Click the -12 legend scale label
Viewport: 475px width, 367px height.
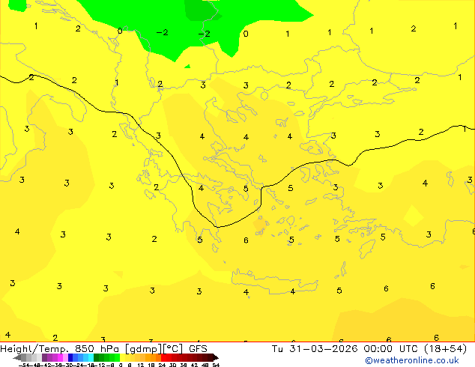[100, 366]
